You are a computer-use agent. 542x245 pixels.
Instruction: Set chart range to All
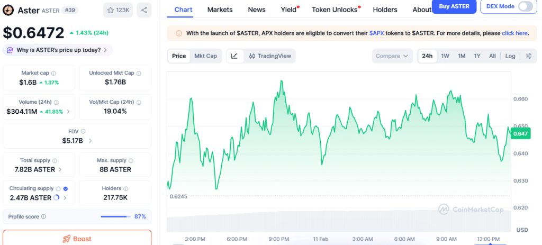pyautogui.click(x=492, y=56)
